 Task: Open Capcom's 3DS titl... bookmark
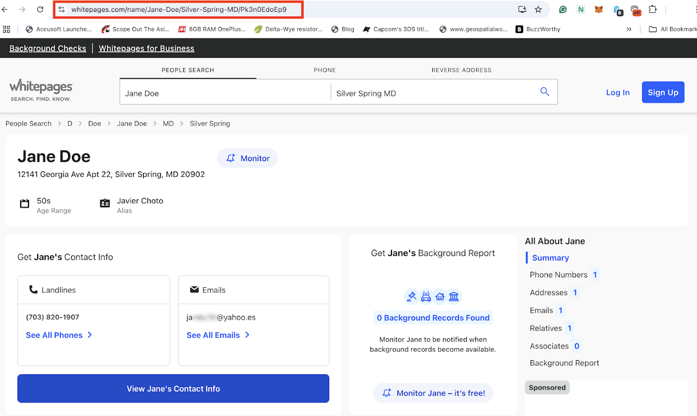pyautogui.click(x=396, y=29)
